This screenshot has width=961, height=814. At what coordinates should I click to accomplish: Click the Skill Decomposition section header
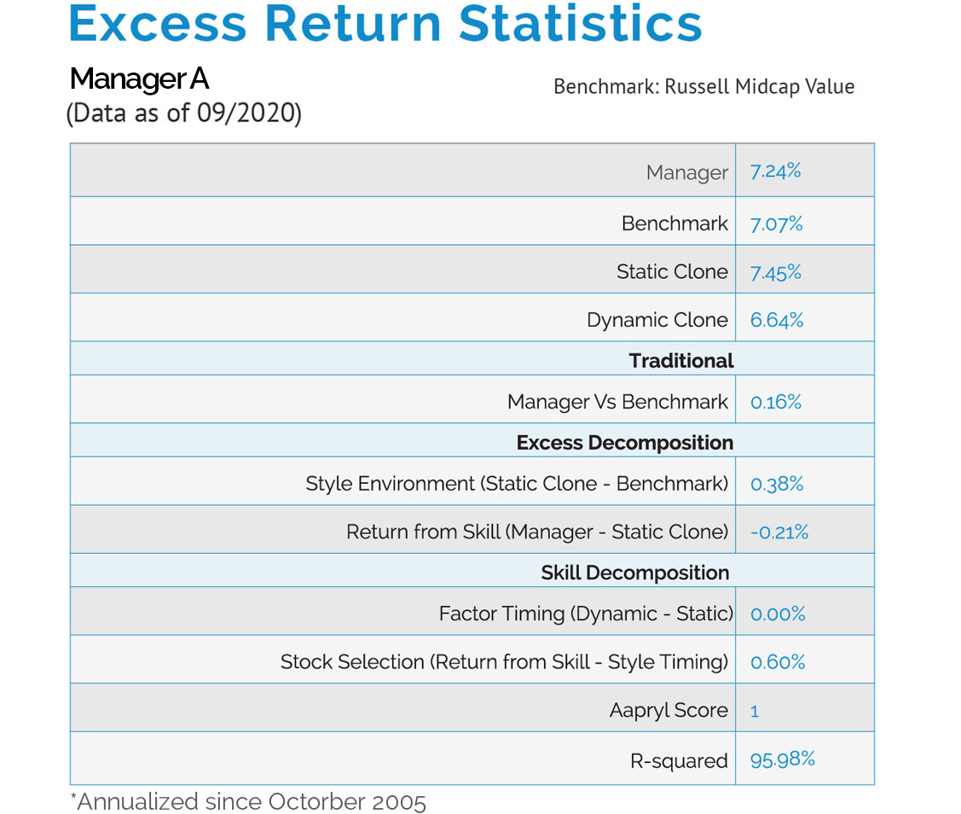tap(634, 573)
